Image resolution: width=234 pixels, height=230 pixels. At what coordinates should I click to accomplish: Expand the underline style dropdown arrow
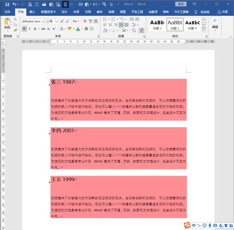[x=39, y=29]
